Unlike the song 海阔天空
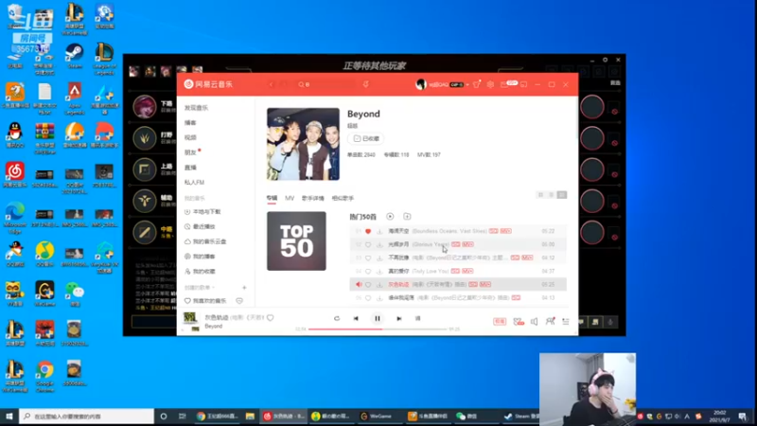 [368, 231]
